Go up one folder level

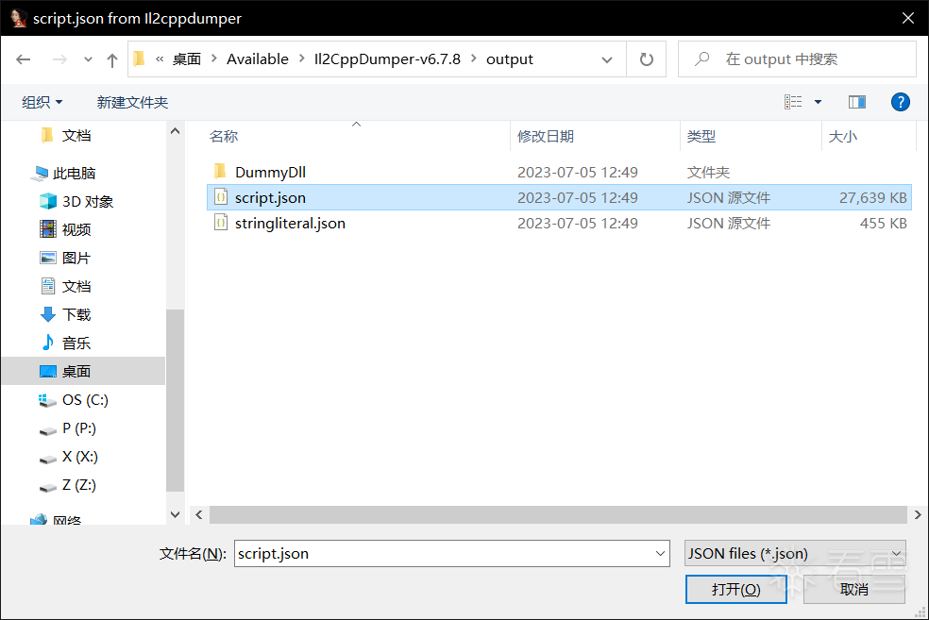pyautogui.click(x=112, y=59)
